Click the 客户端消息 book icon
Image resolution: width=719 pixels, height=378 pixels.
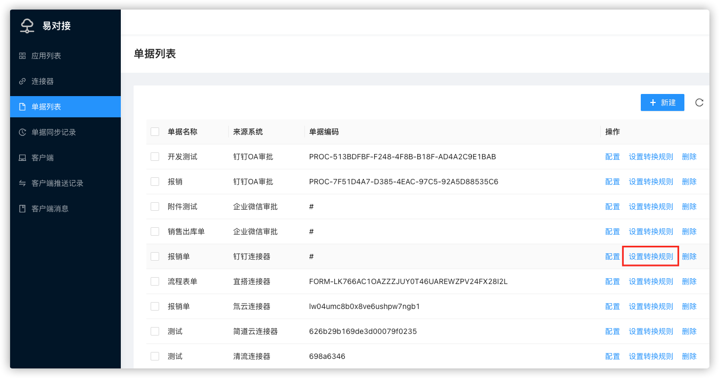22,209
